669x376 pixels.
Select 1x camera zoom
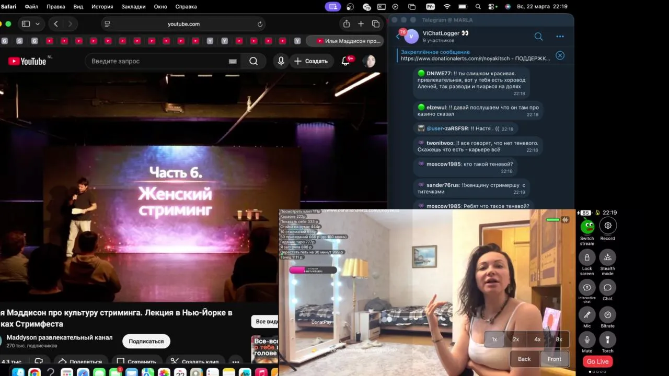pos(494,339)
